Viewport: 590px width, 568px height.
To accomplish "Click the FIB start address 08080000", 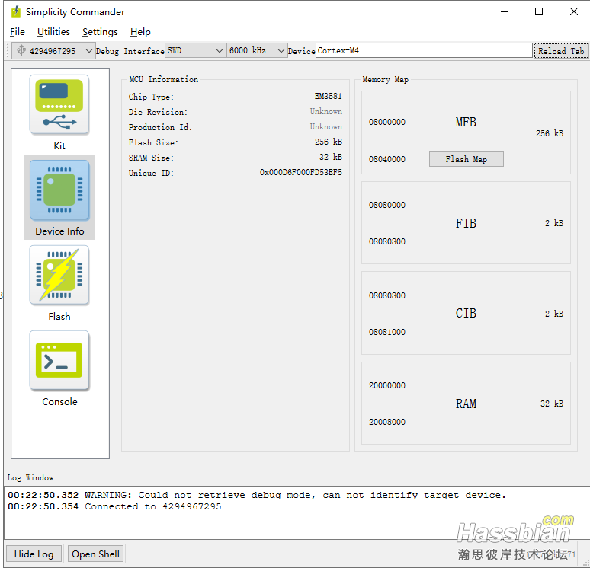I will [x=387, y=206].
